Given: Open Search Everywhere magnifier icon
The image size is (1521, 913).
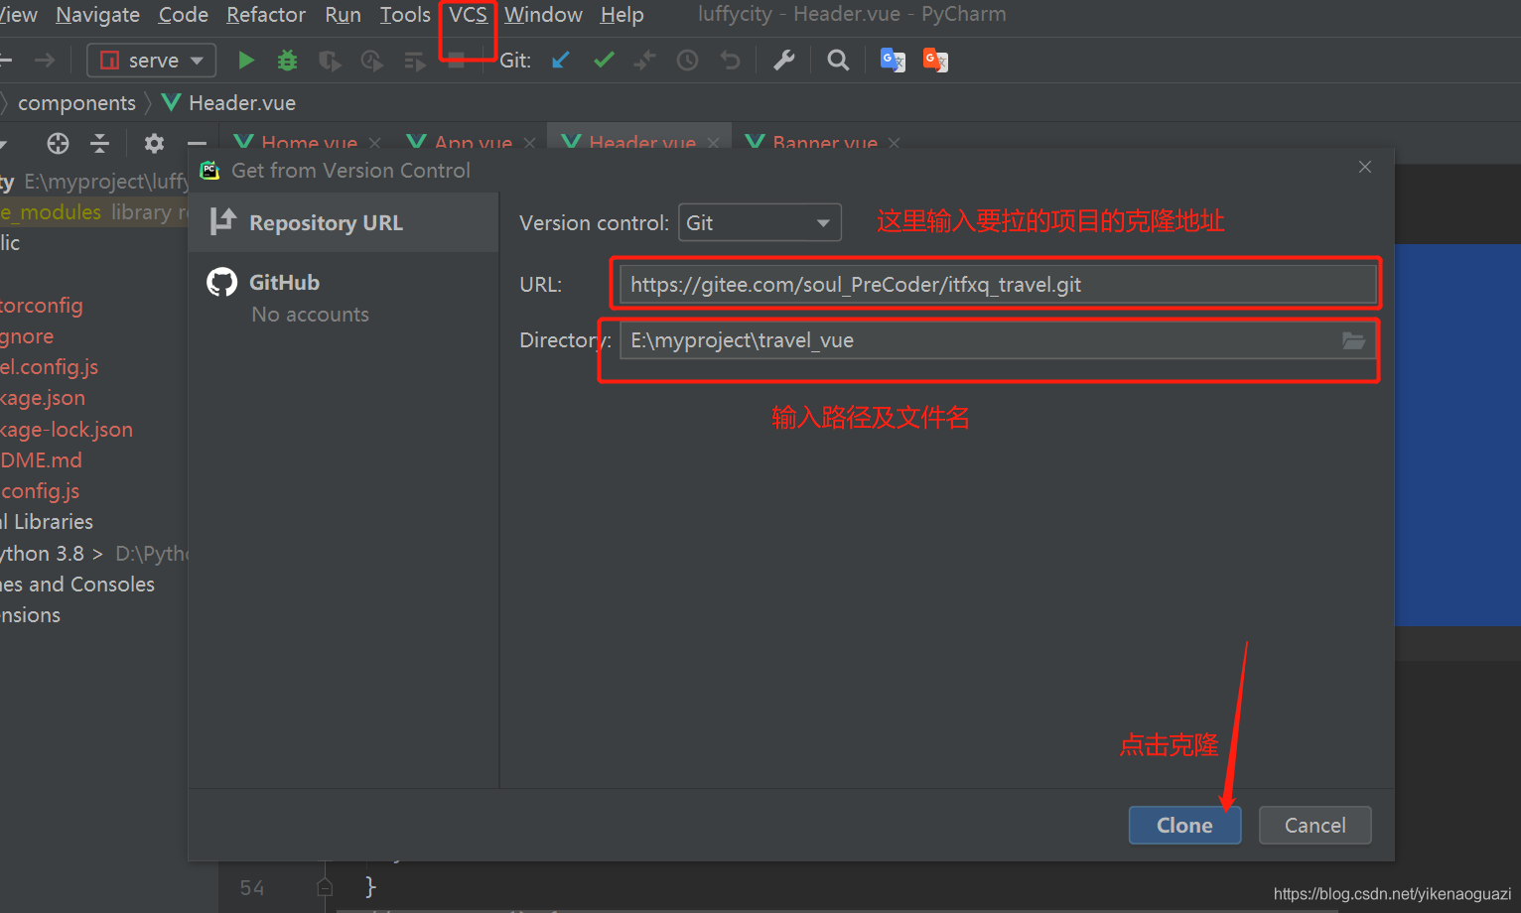Looking at the screenshot, I should click(x=838, y=61).
